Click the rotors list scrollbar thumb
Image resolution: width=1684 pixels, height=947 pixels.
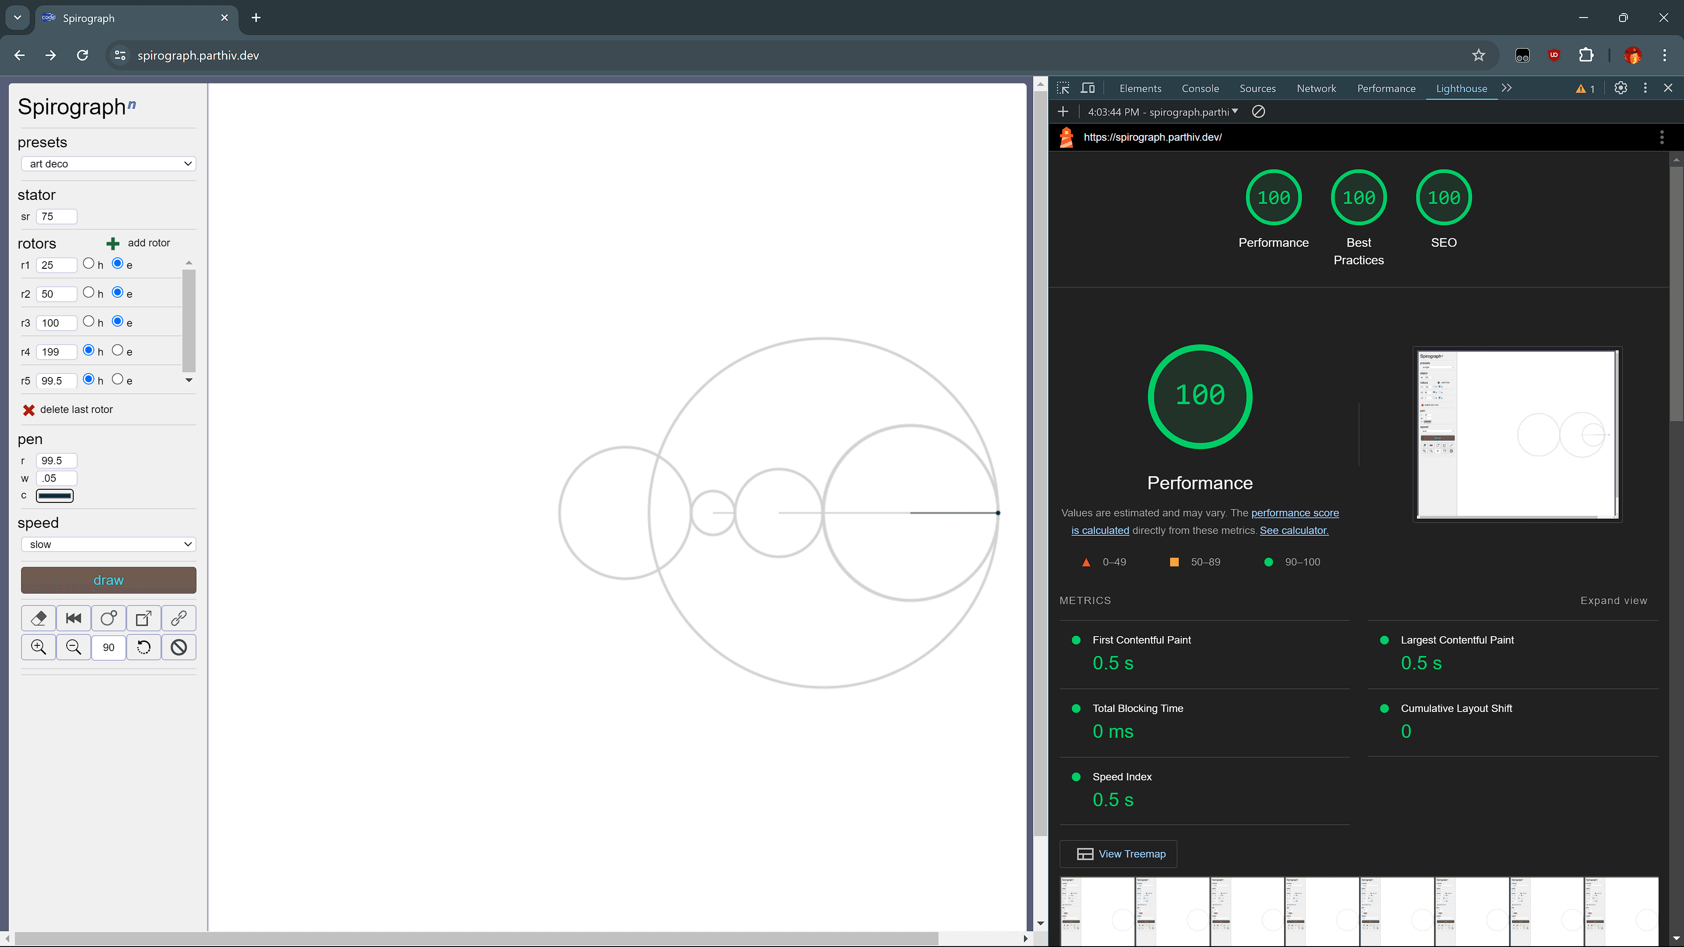pyautogui.click(x=189, y=320)
